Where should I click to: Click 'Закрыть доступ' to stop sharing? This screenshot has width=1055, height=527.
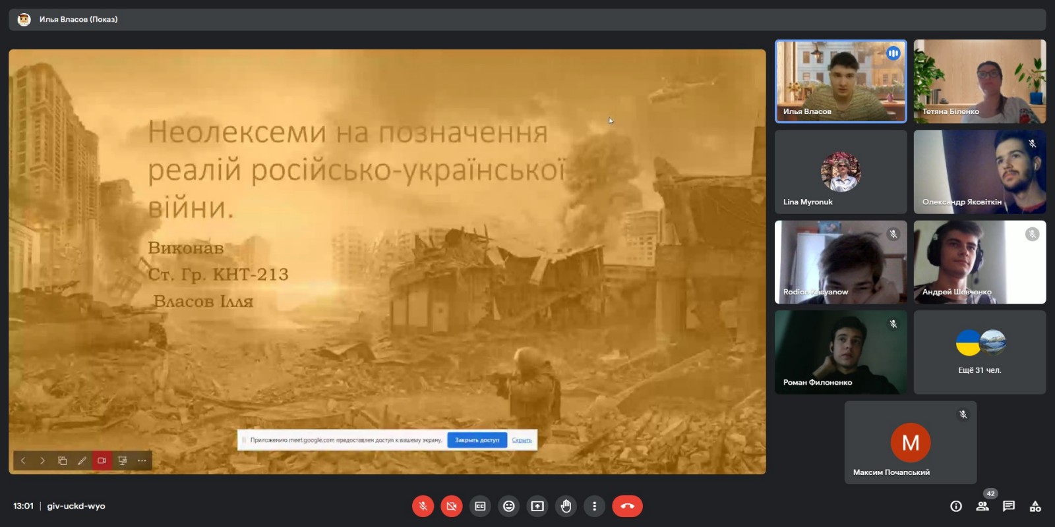click(477, 440)
